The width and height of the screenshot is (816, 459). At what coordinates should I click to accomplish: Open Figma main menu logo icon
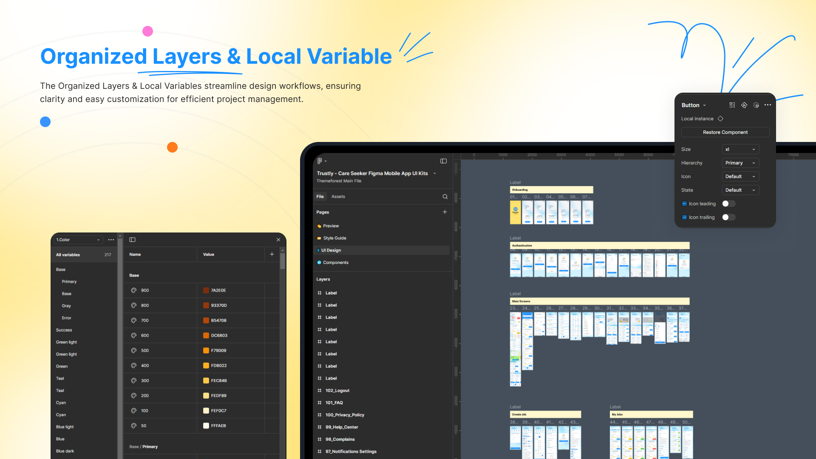320,161
